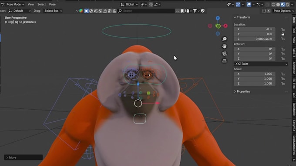Toggle Scale Z lock

click(x=283, y=84)
